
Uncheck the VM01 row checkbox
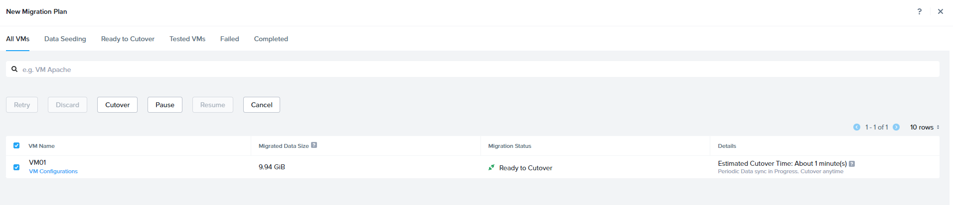coord(16,167)
